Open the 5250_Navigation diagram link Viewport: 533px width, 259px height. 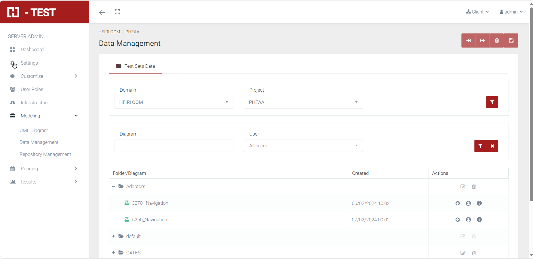149,220
